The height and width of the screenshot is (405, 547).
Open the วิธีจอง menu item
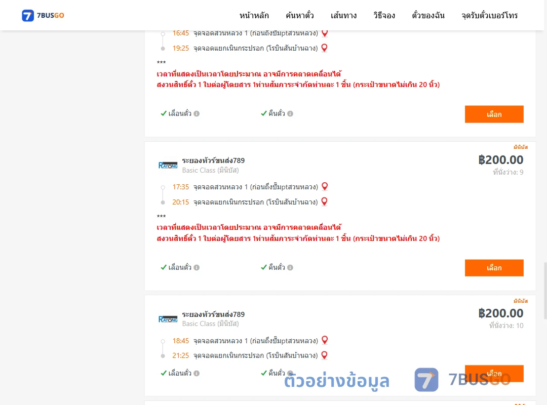point(384,15)
